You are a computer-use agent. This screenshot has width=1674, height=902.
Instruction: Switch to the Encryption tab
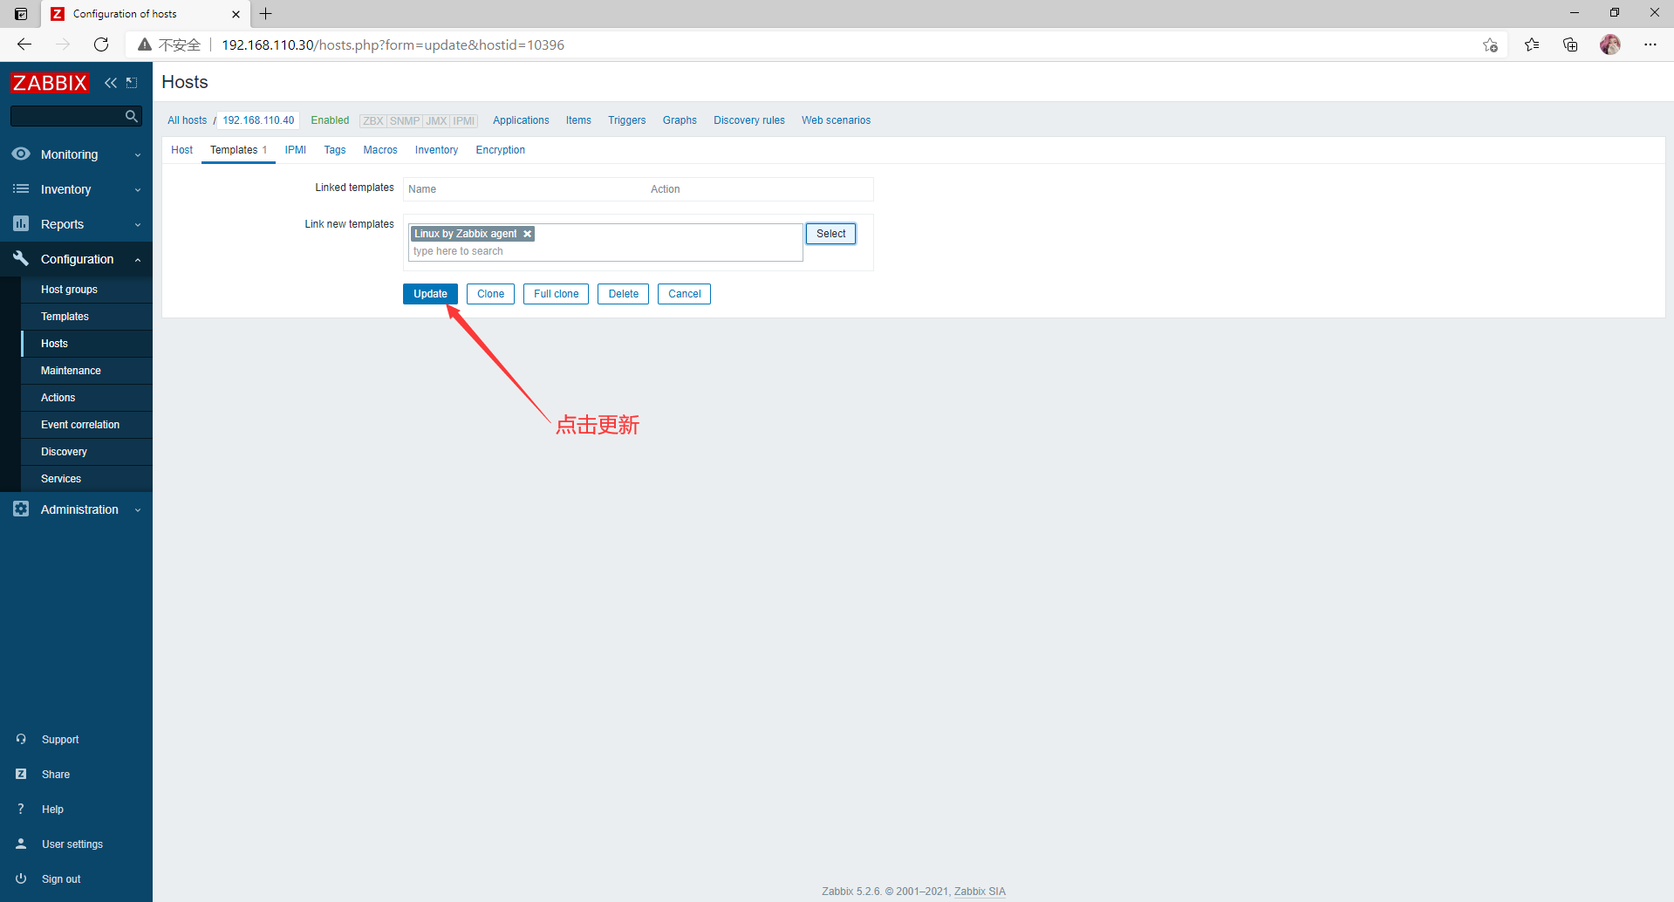[501, 150]
